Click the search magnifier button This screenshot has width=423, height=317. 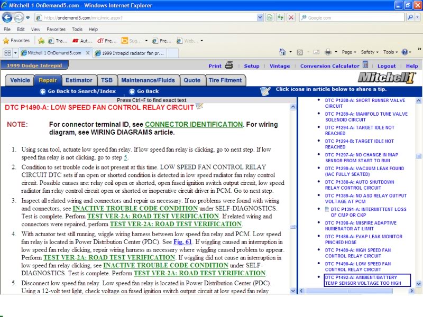(410, 17)
